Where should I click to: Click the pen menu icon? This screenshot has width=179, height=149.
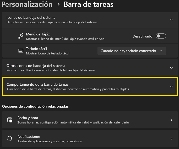pyautogui.click(x=20, y=36)
